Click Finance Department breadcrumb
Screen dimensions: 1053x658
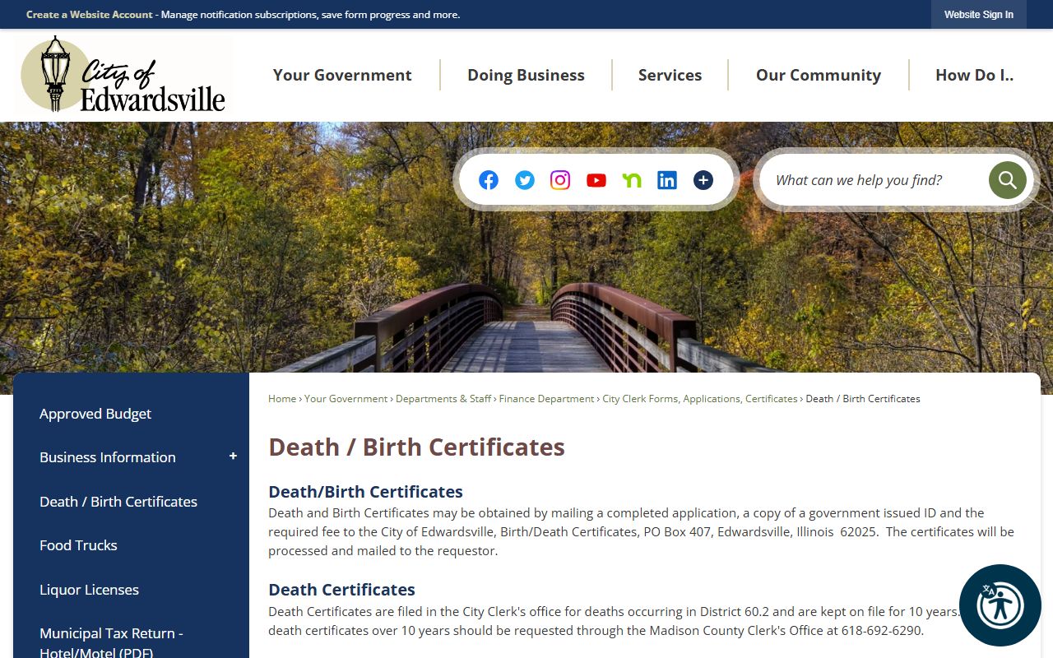[546, 399]
